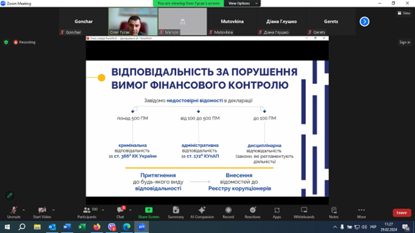This screenshot has height=233, width=415.
Task: Open the More menu in toolbar
Action: coord(361,212)
